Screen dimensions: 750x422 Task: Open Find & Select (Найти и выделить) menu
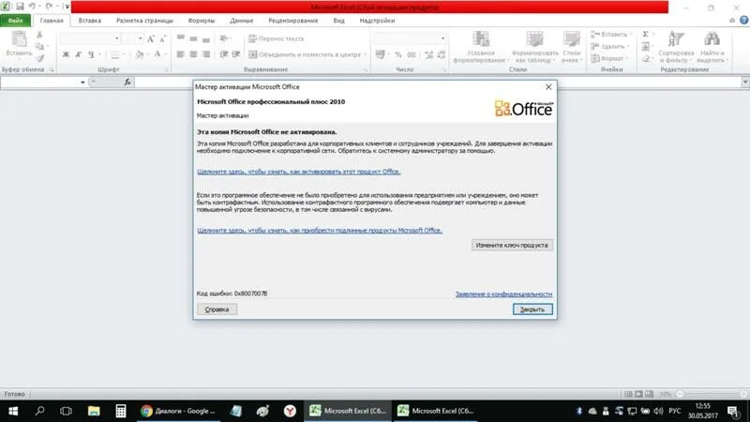pyautogui.click(x=712, y=47)
